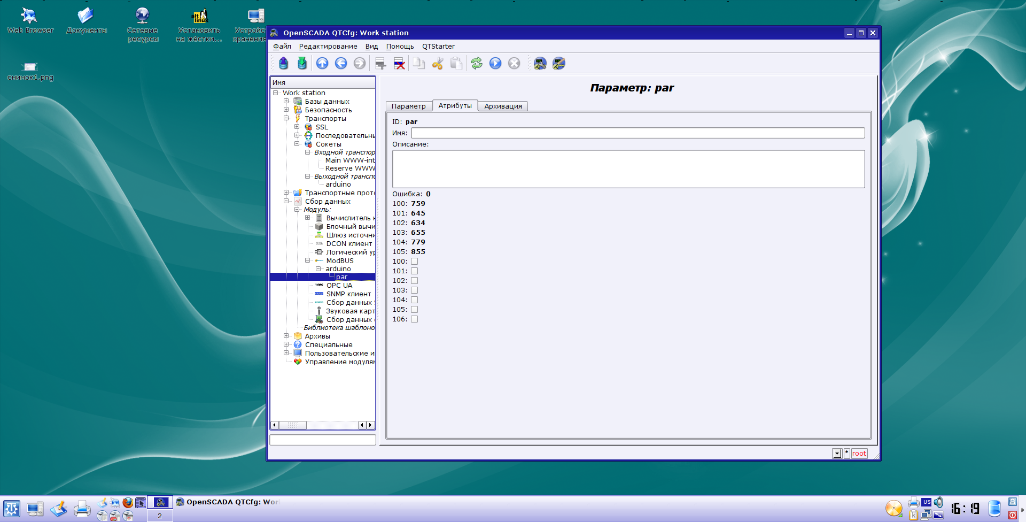Switch to the Архивация tab
Image resolution: width=1026 pixels, height=522 pixels.
click(x=503, y=106)
